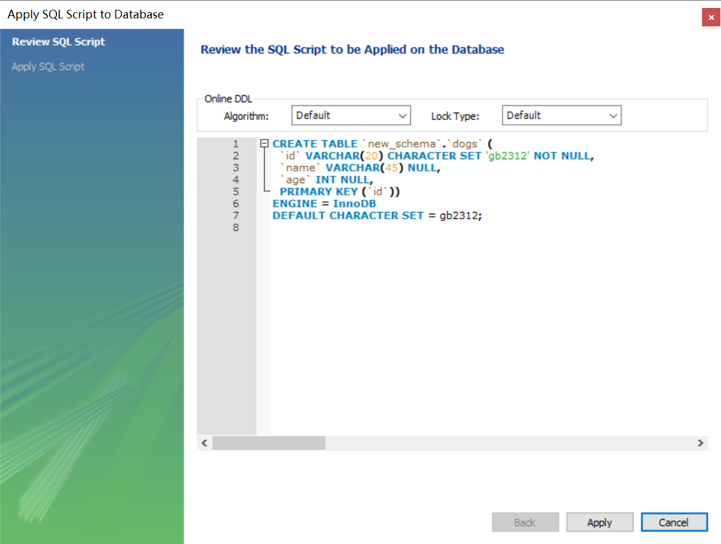
Task: Click the horizontal scrollbar right arrow
Action: pyautogui.click(x=700, y=443)
